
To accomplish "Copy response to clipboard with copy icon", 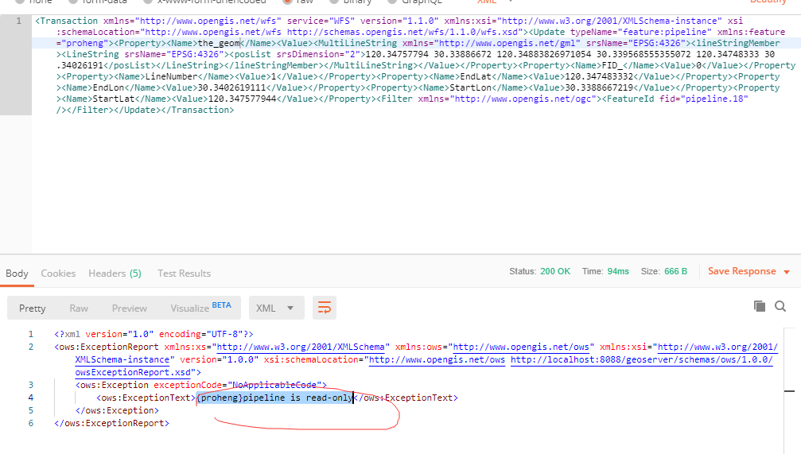I will (759, 306).
